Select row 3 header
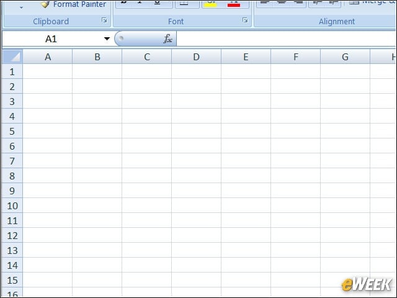The image size is (397, 298). tap(12, 101)
